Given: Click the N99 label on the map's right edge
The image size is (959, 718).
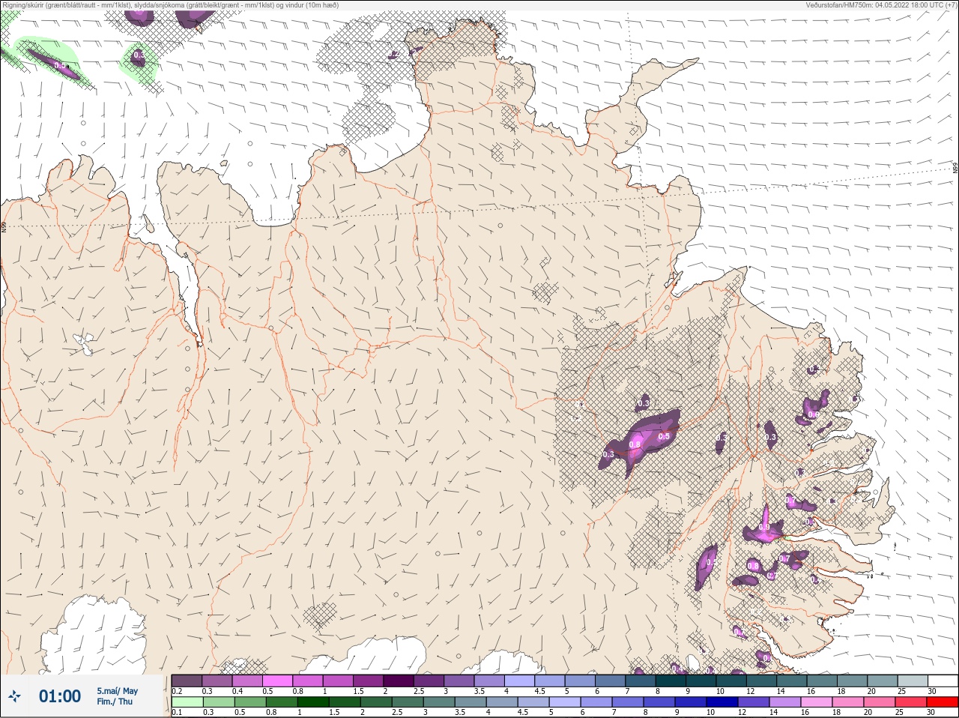Looking at the screenshot, I should (955, 169).
